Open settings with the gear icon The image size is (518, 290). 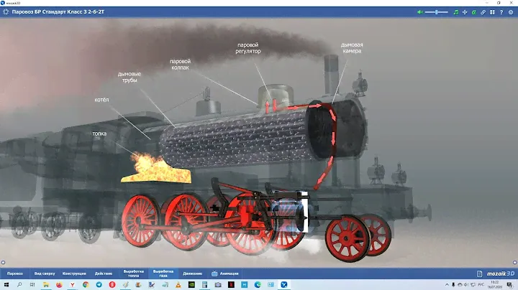pyautogui.click(x=510, y=12)
